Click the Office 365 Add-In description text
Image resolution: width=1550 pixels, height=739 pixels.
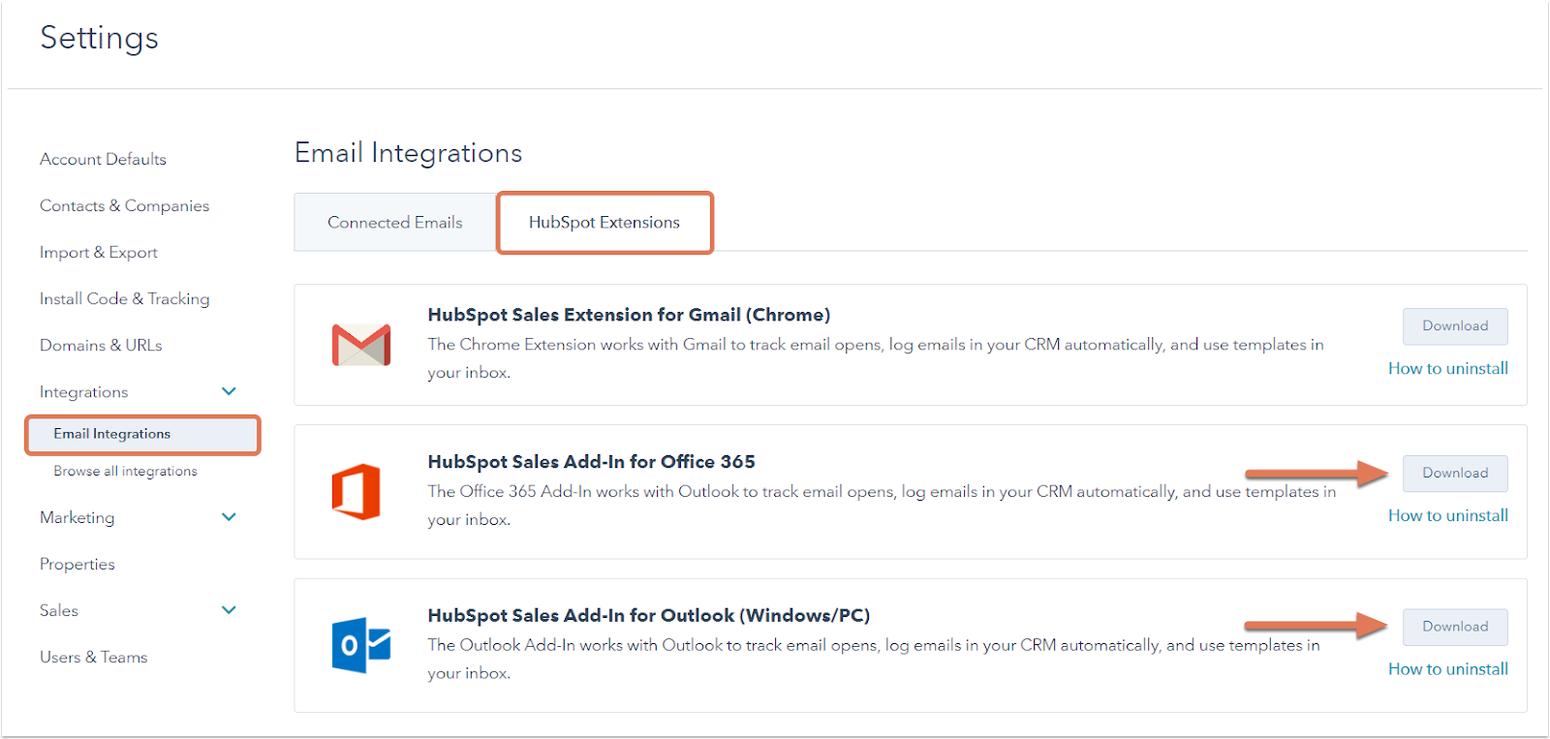pos(882,506)
